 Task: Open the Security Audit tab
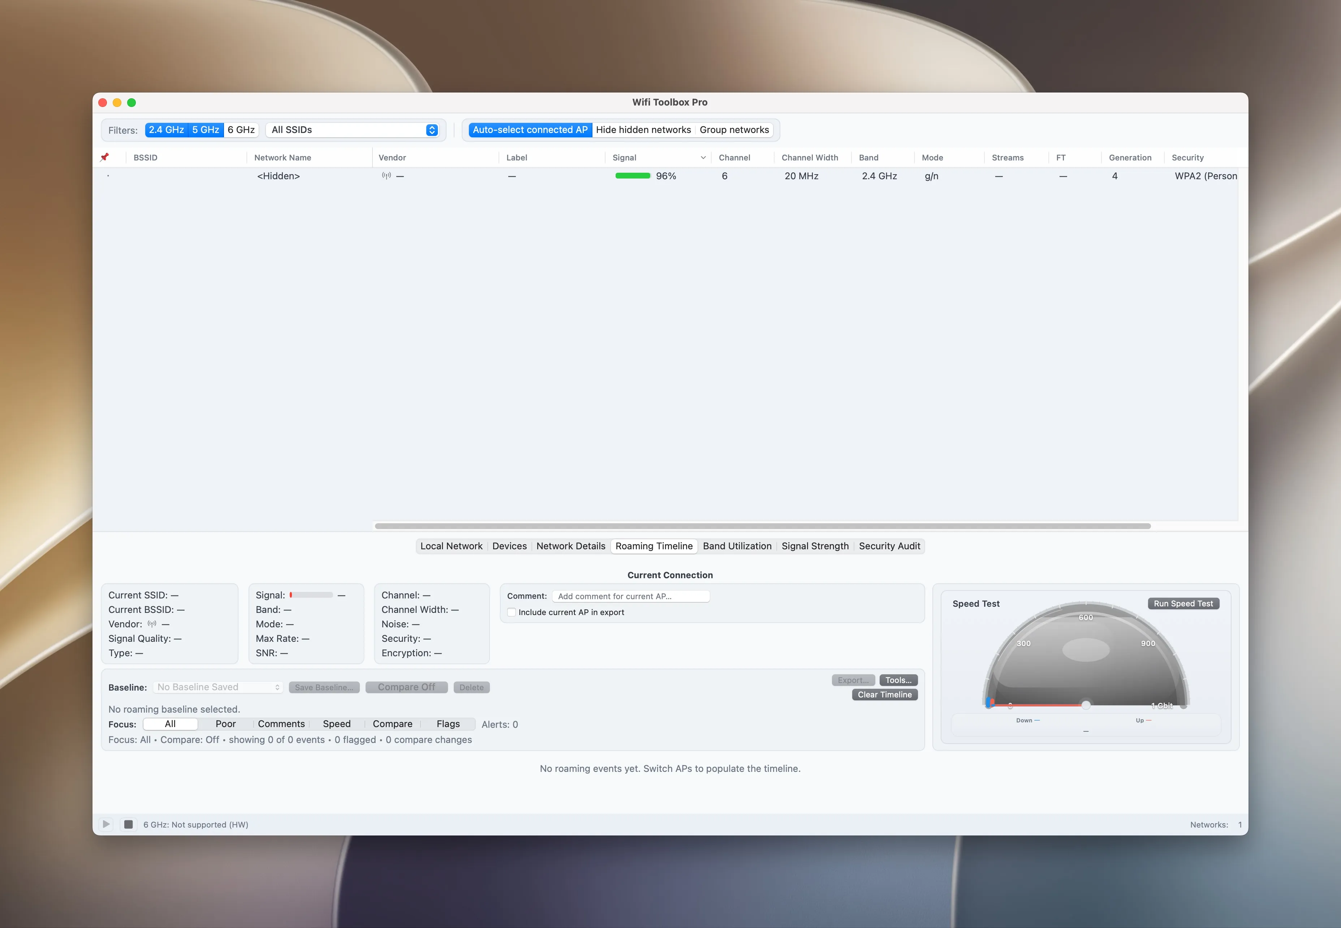[x=889, y=546]
